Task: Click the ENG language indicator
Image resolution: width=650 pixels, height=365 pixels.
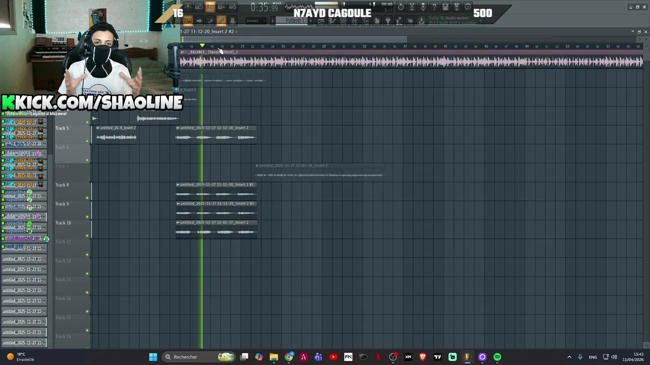Action: [x=593, y=357]
